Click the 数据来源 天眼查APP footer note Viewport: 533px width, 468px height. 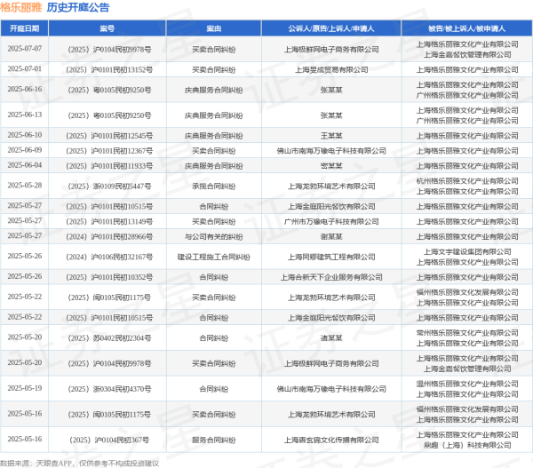(80, 462)
